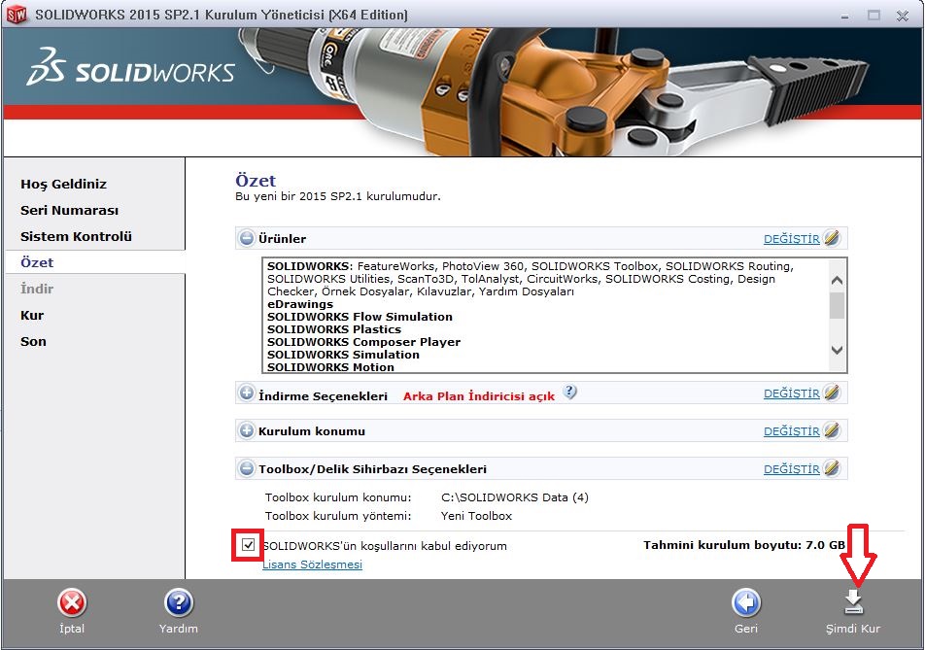Click DEĞİŞTİR link for Kurulum konumu
Screen dimensions: 925x650
[792, 431]
